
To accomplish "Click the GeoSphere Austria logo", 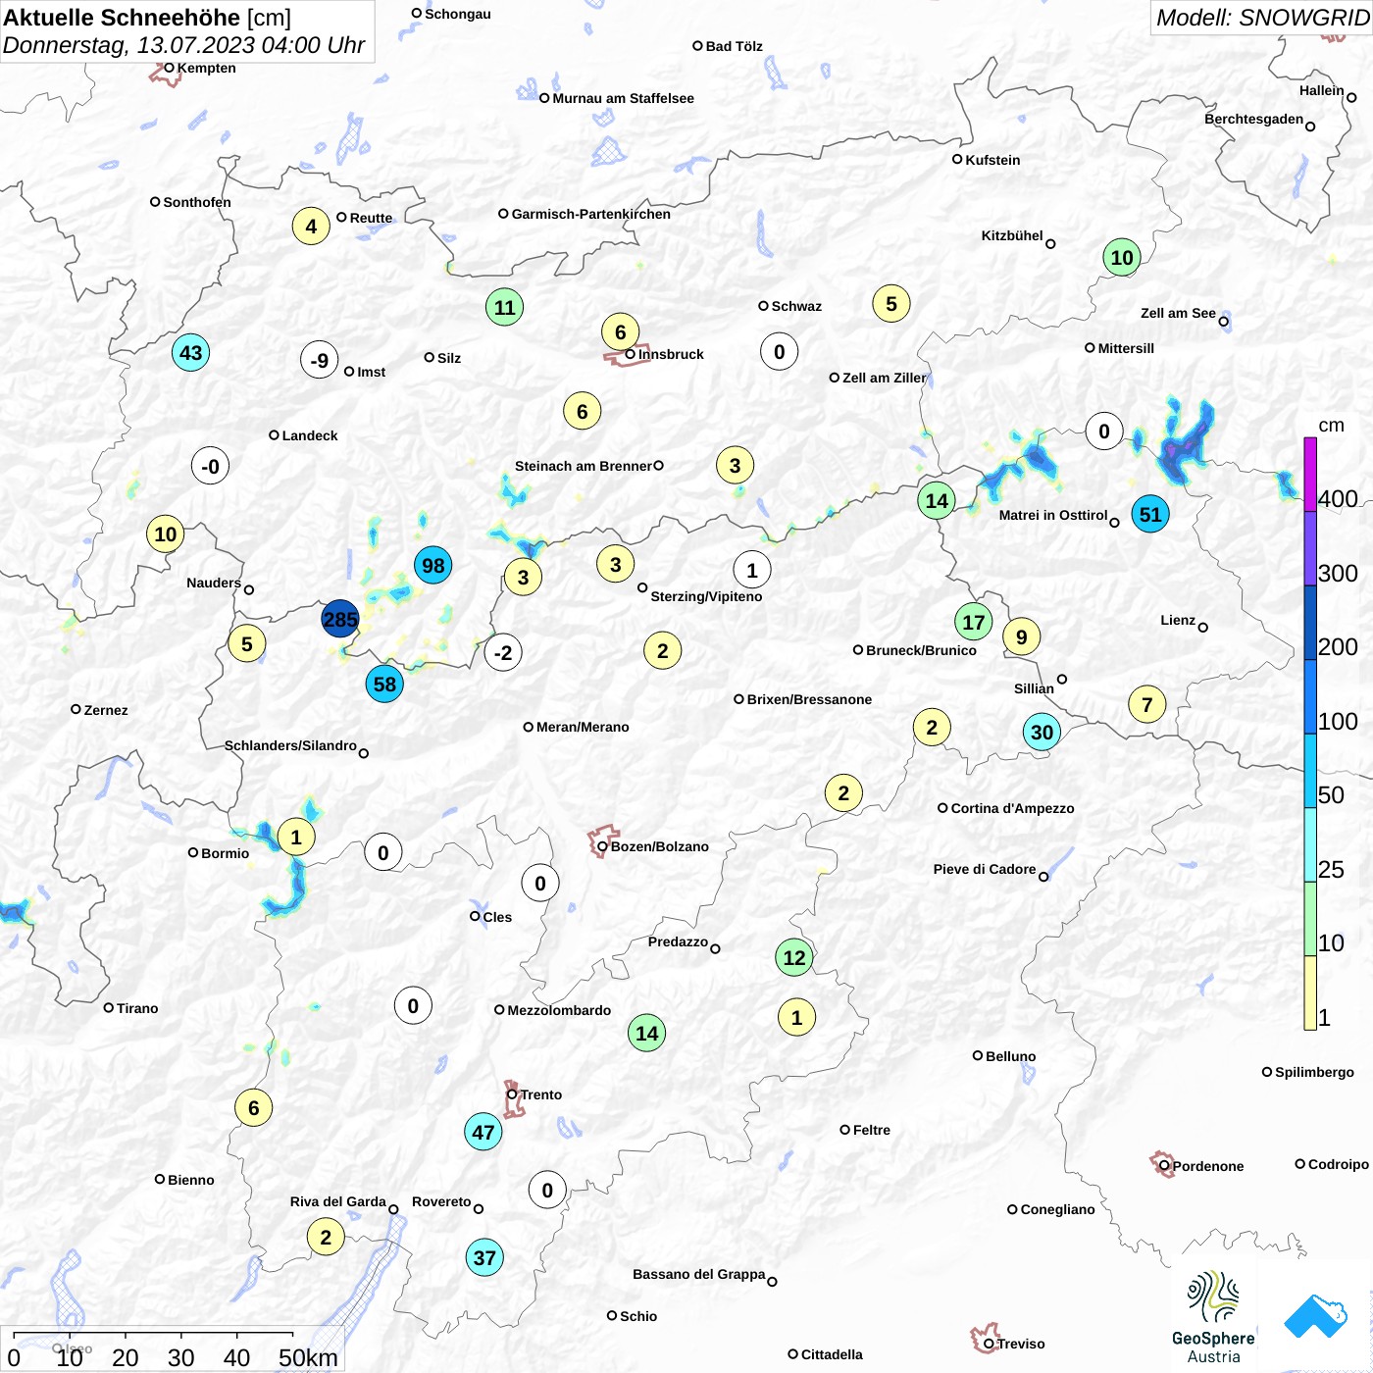I will pyautogui.click(x=1213, y=1316).
